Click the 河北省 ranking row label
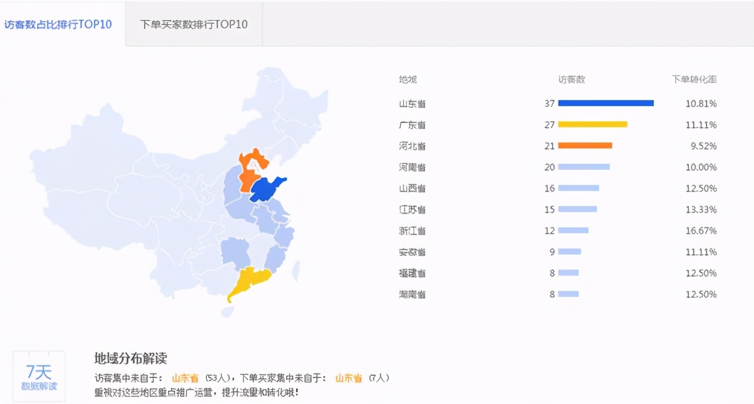The height and width of the screenshot is (404, 754). [412, 145]
